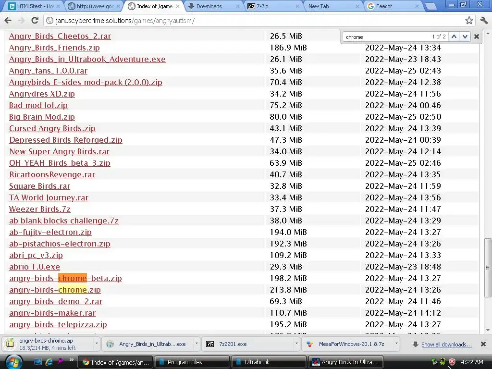Image resolution: width=492 pixels, height=369 pixels.
Task: Click RicartoonsRevenge.rar
Action: 52,175
